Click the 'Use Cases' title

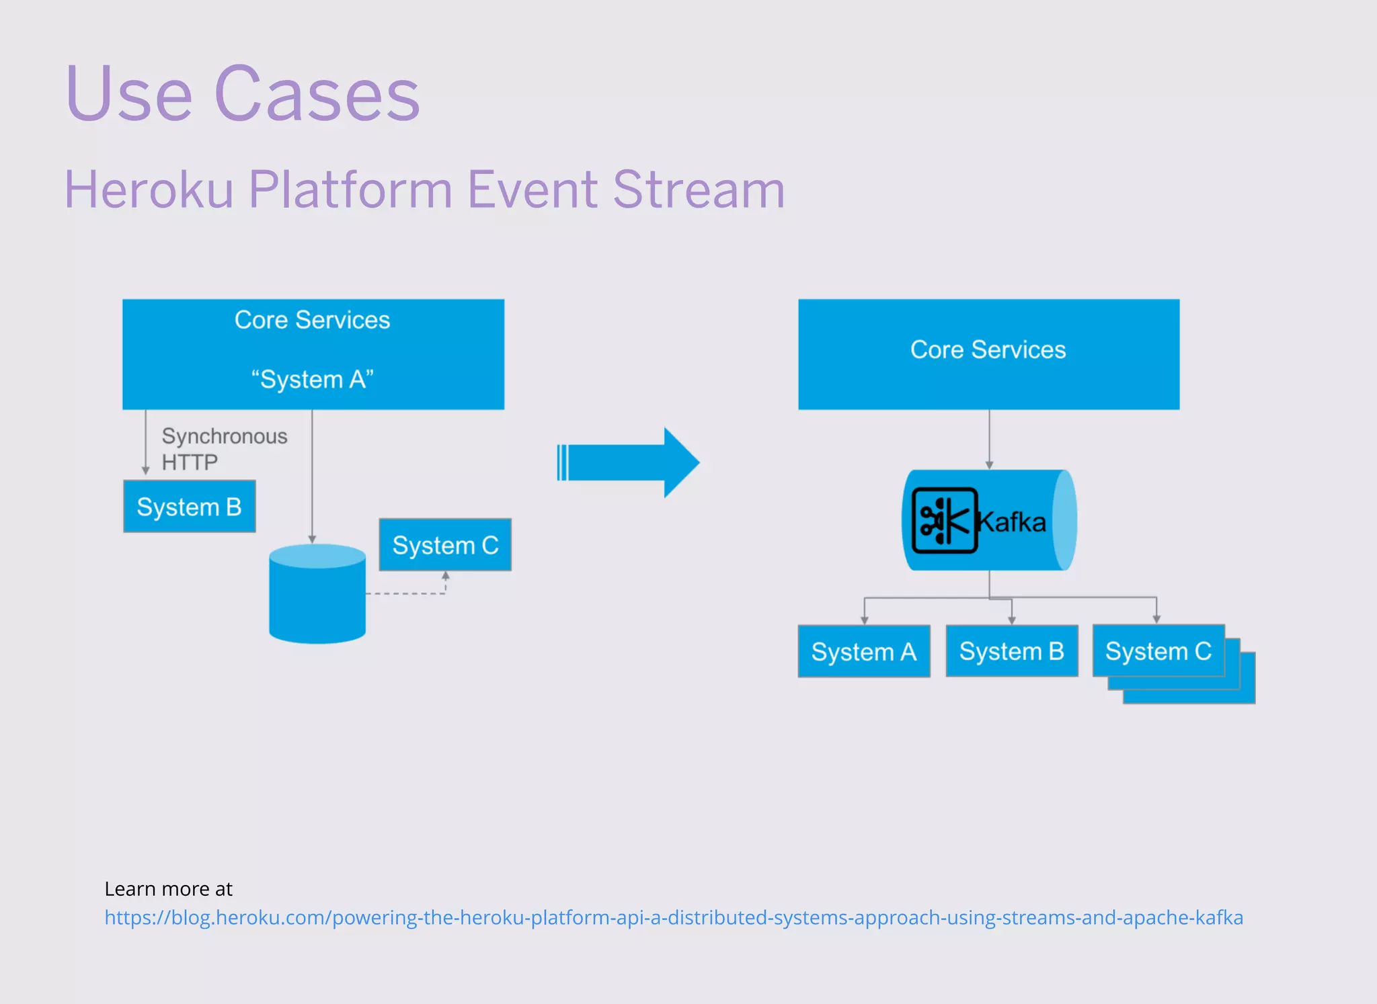pyautogui.click(x=243, y=93)
